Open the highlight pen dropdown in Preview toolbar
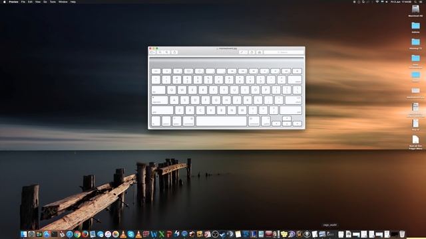The height and width of the screenshot is (239, 426). [x=243, y=52]
